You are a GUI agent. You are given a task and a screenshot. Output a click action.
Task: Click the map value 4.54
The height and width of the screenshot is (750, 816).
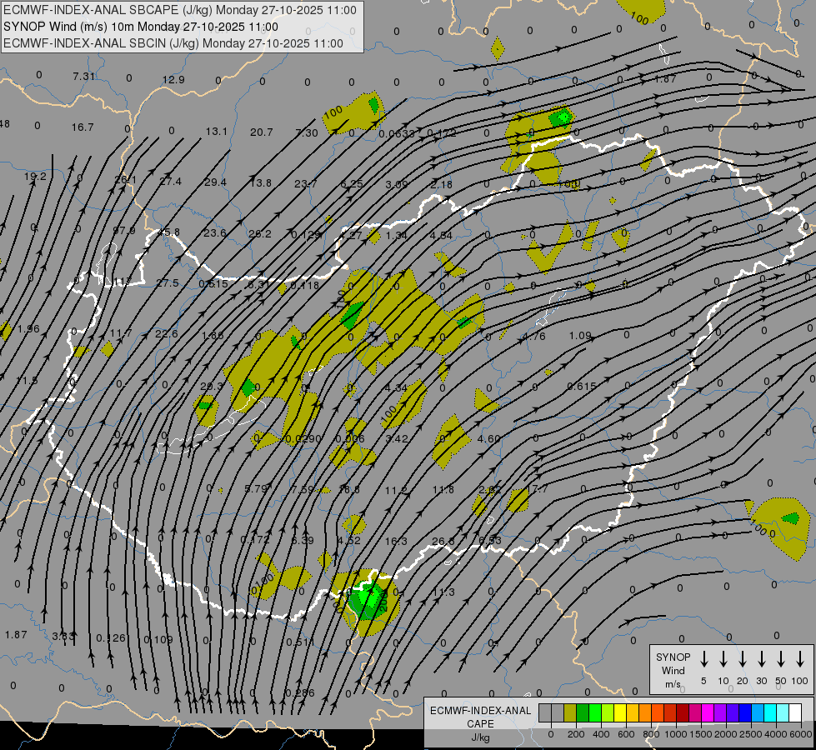click(441, 235)
